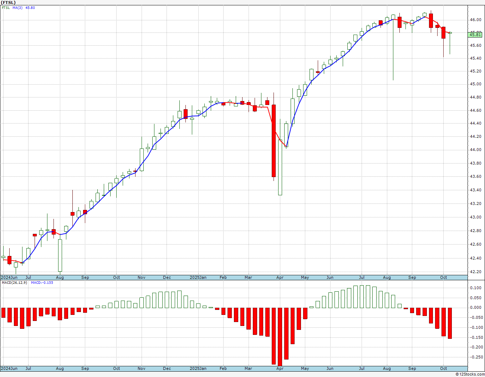This screenshot has height=377, width=485.
Task: Select May on the price chart time axis
Action: coord(305,277)
